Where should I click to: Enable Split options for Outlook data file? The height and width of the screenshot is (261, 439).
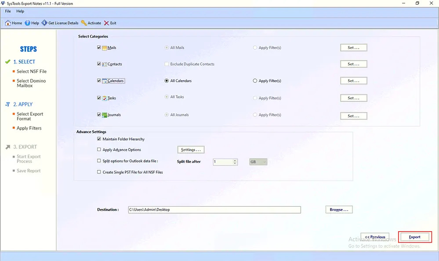99,161
